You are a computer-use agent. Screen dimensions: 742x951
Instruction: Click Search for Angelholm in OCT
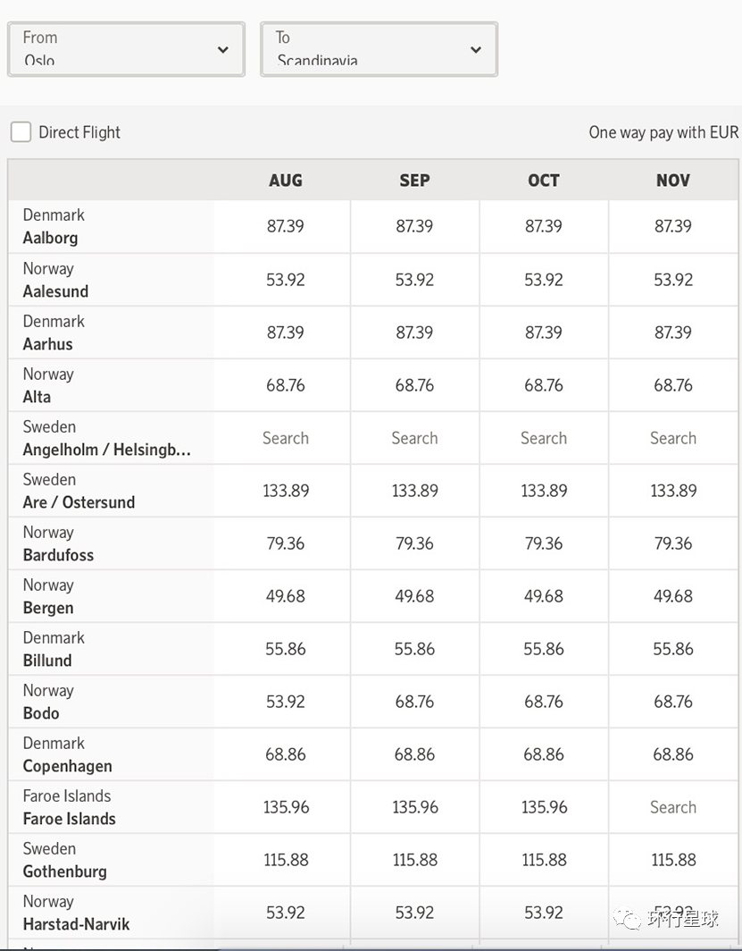(543, 438)
